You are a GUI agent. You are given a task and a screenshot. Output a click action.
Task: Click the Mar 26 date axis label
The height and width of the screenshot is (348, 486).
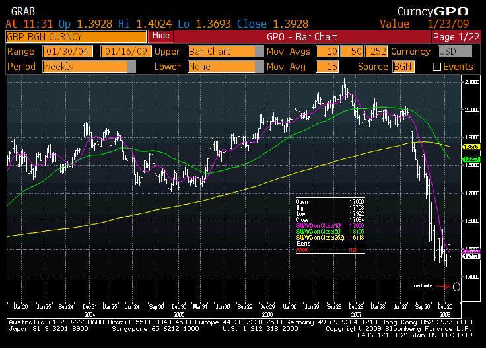click(20, 307)
